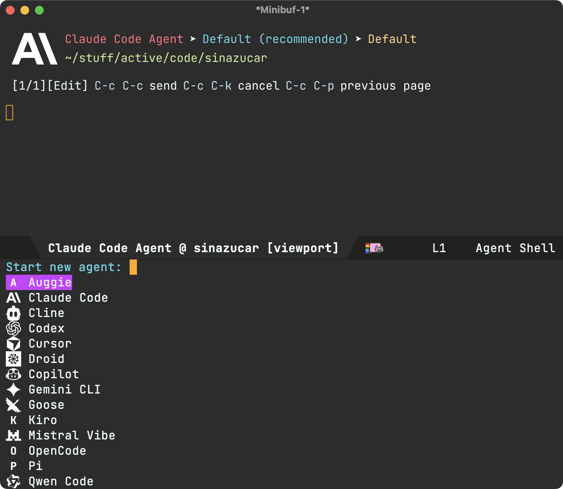The image size is (563, 489).
Task: Click the Default (recommended) model label
Action: [275, 39]
